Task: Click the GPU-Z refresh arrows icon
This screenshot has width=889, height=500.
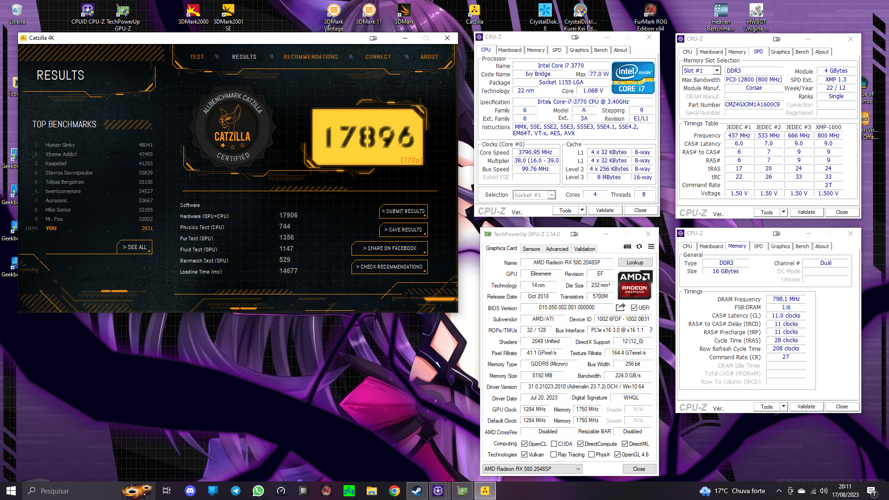Action: (639, 246)
